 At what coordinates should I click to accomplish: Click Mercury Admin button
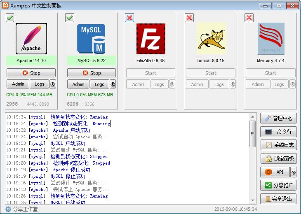click(258, 84)
